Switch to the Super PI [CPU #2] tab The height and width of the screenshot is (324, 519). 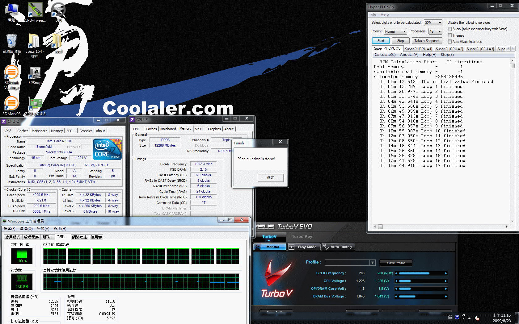[x=449, y=49]
